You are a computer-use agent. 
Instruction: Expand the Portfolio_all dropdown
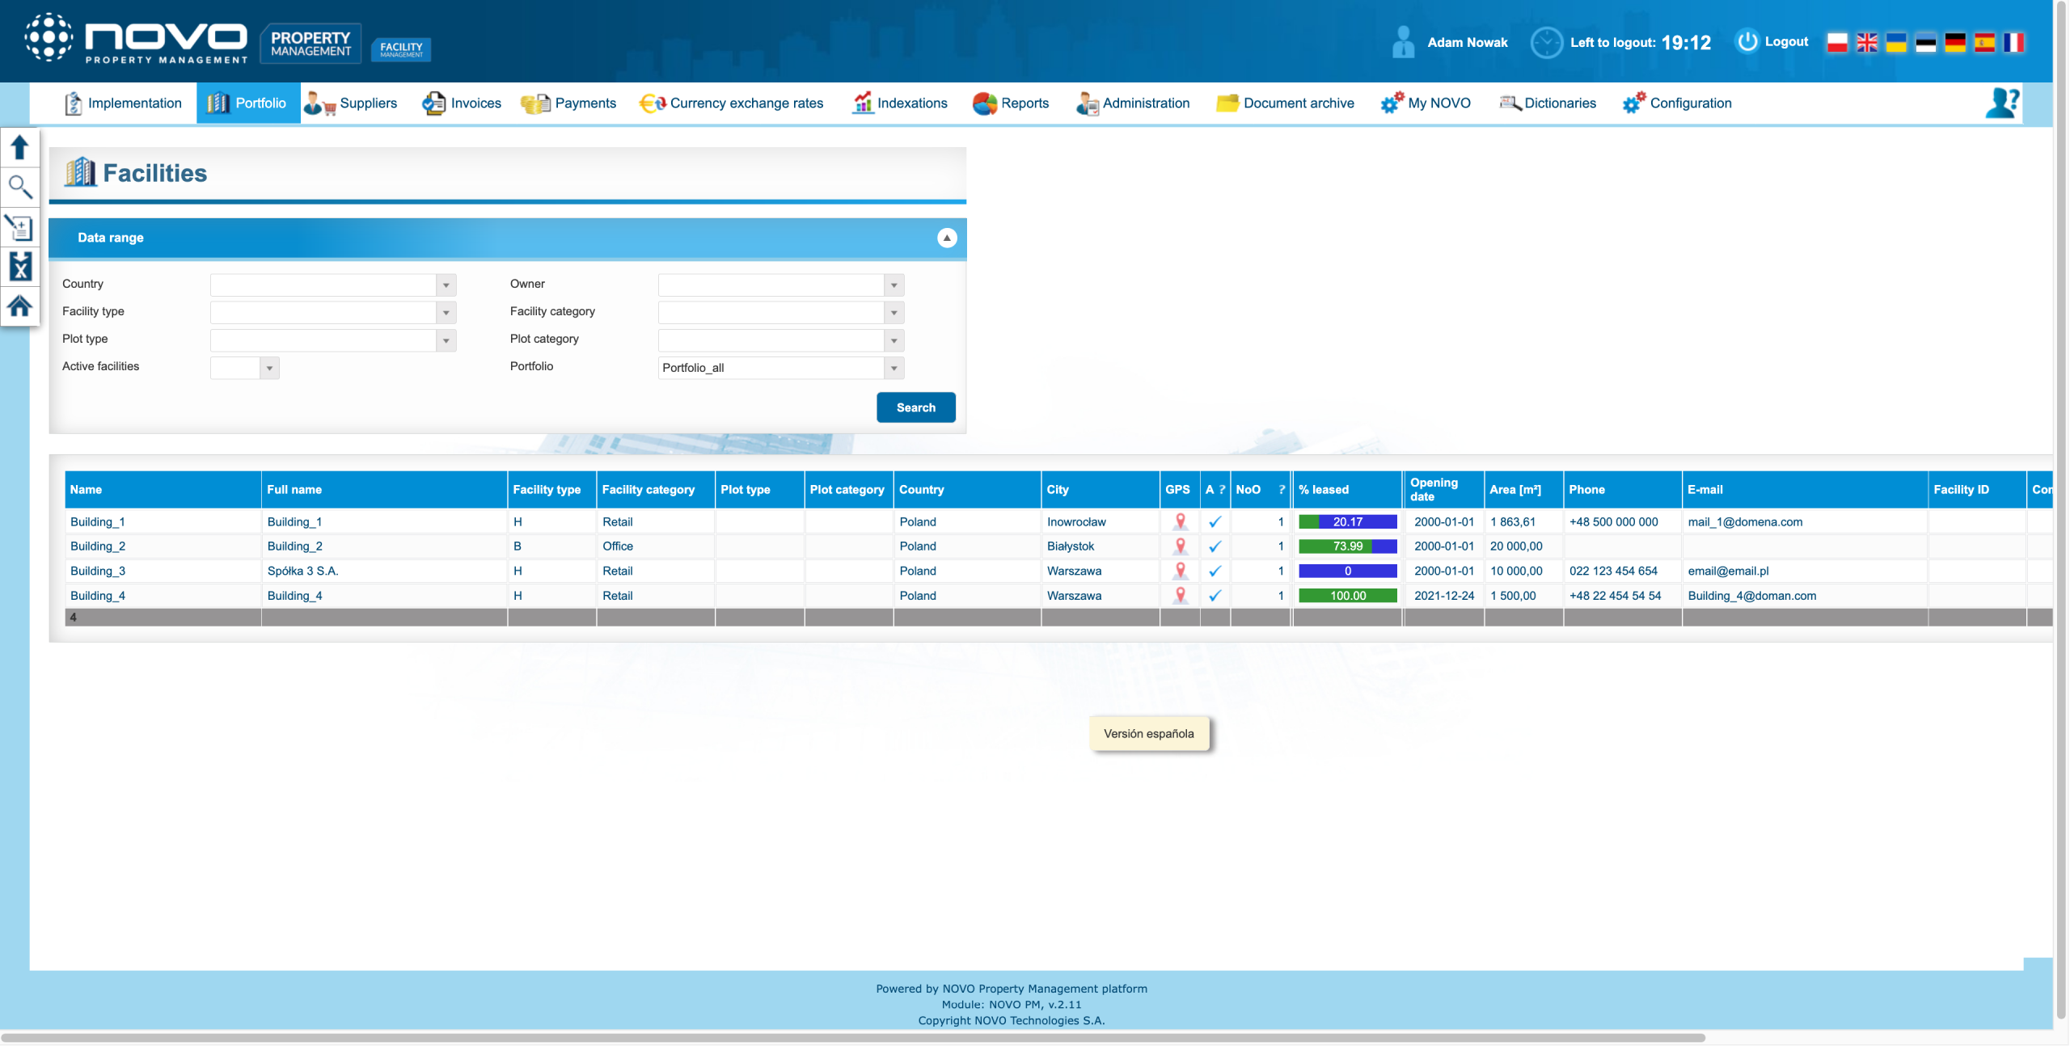[x=893, y=368]
